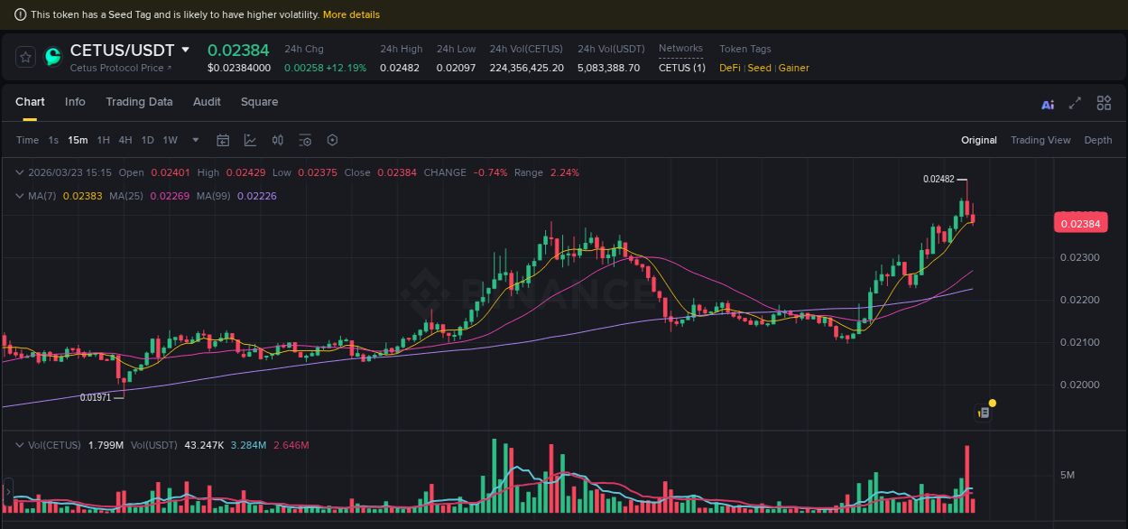Collapse the moving averages row chevron
The height and width of the screenshot is (529, 1128).
pos(20,195)
